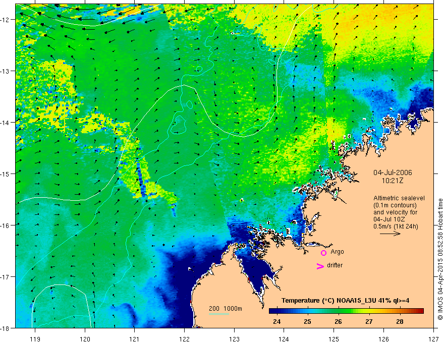Click the -18 latitude axis label
This screenshot has width=444, height=343.
tap(6, 328)
